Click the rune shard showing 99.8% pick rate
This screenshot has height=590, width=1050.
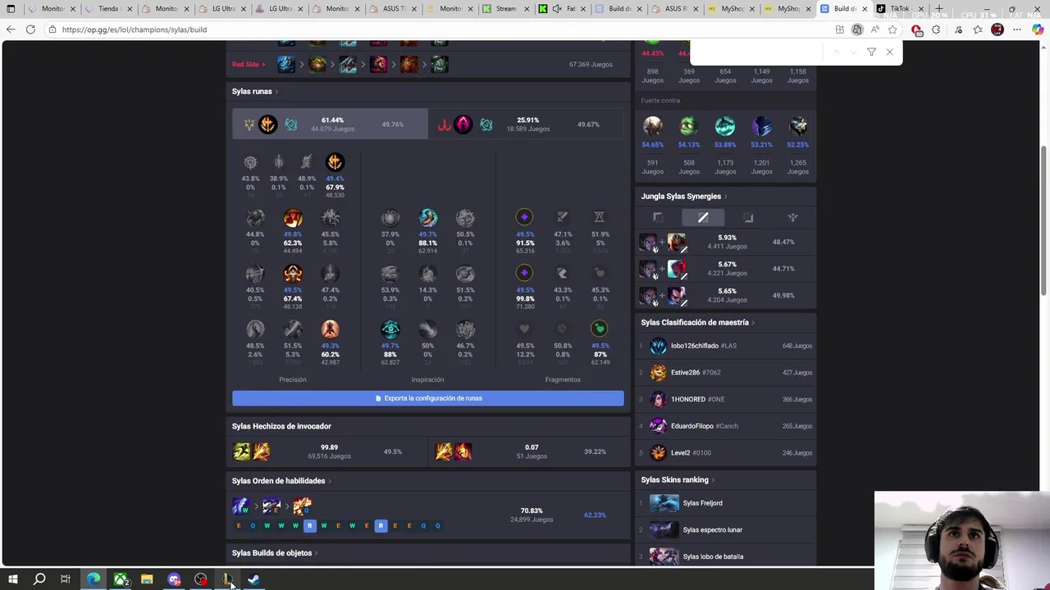(524, 273)
